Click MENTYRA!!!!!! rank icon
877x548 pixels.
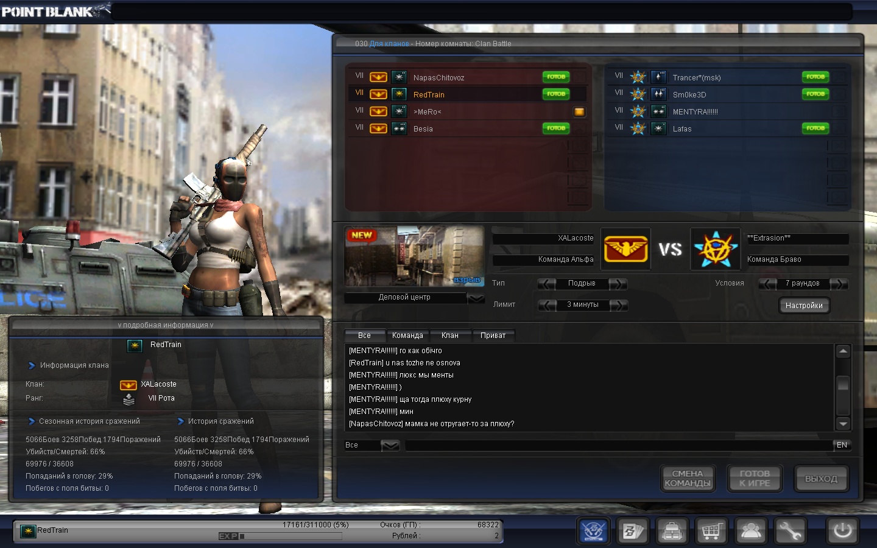(x=658, y=111)
